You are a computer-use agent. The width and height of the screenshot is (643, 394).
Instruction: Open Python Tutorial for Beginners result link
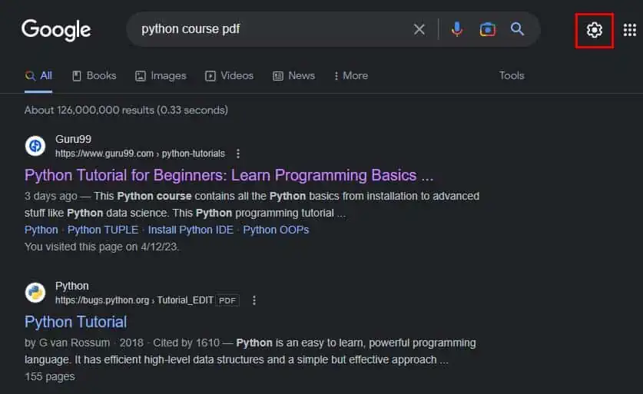coord(229,175)
